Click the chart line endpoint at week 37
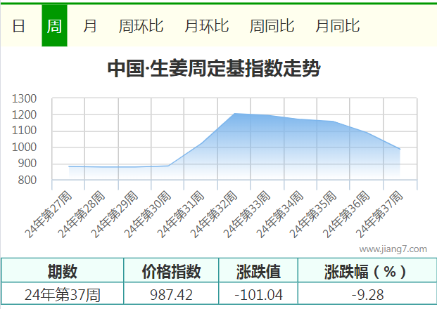437x309 pixels. [x=400, y=150]
